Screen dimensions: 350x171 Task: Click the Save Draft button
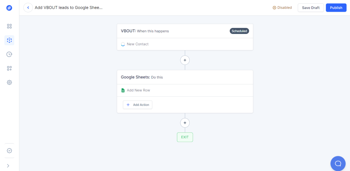point(310,8)
